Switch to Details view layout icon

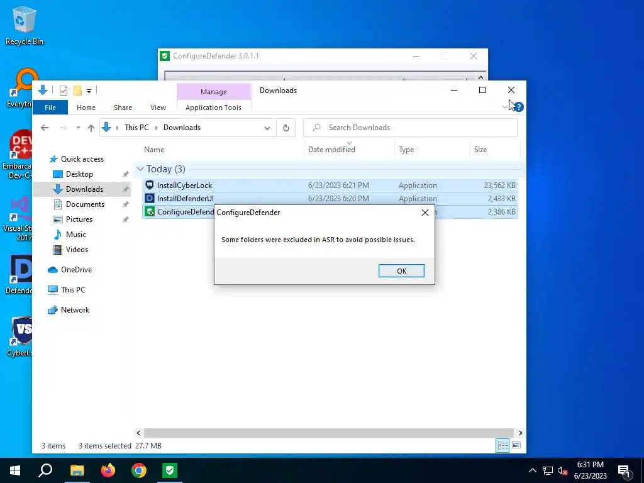click(x=502, y=446)
